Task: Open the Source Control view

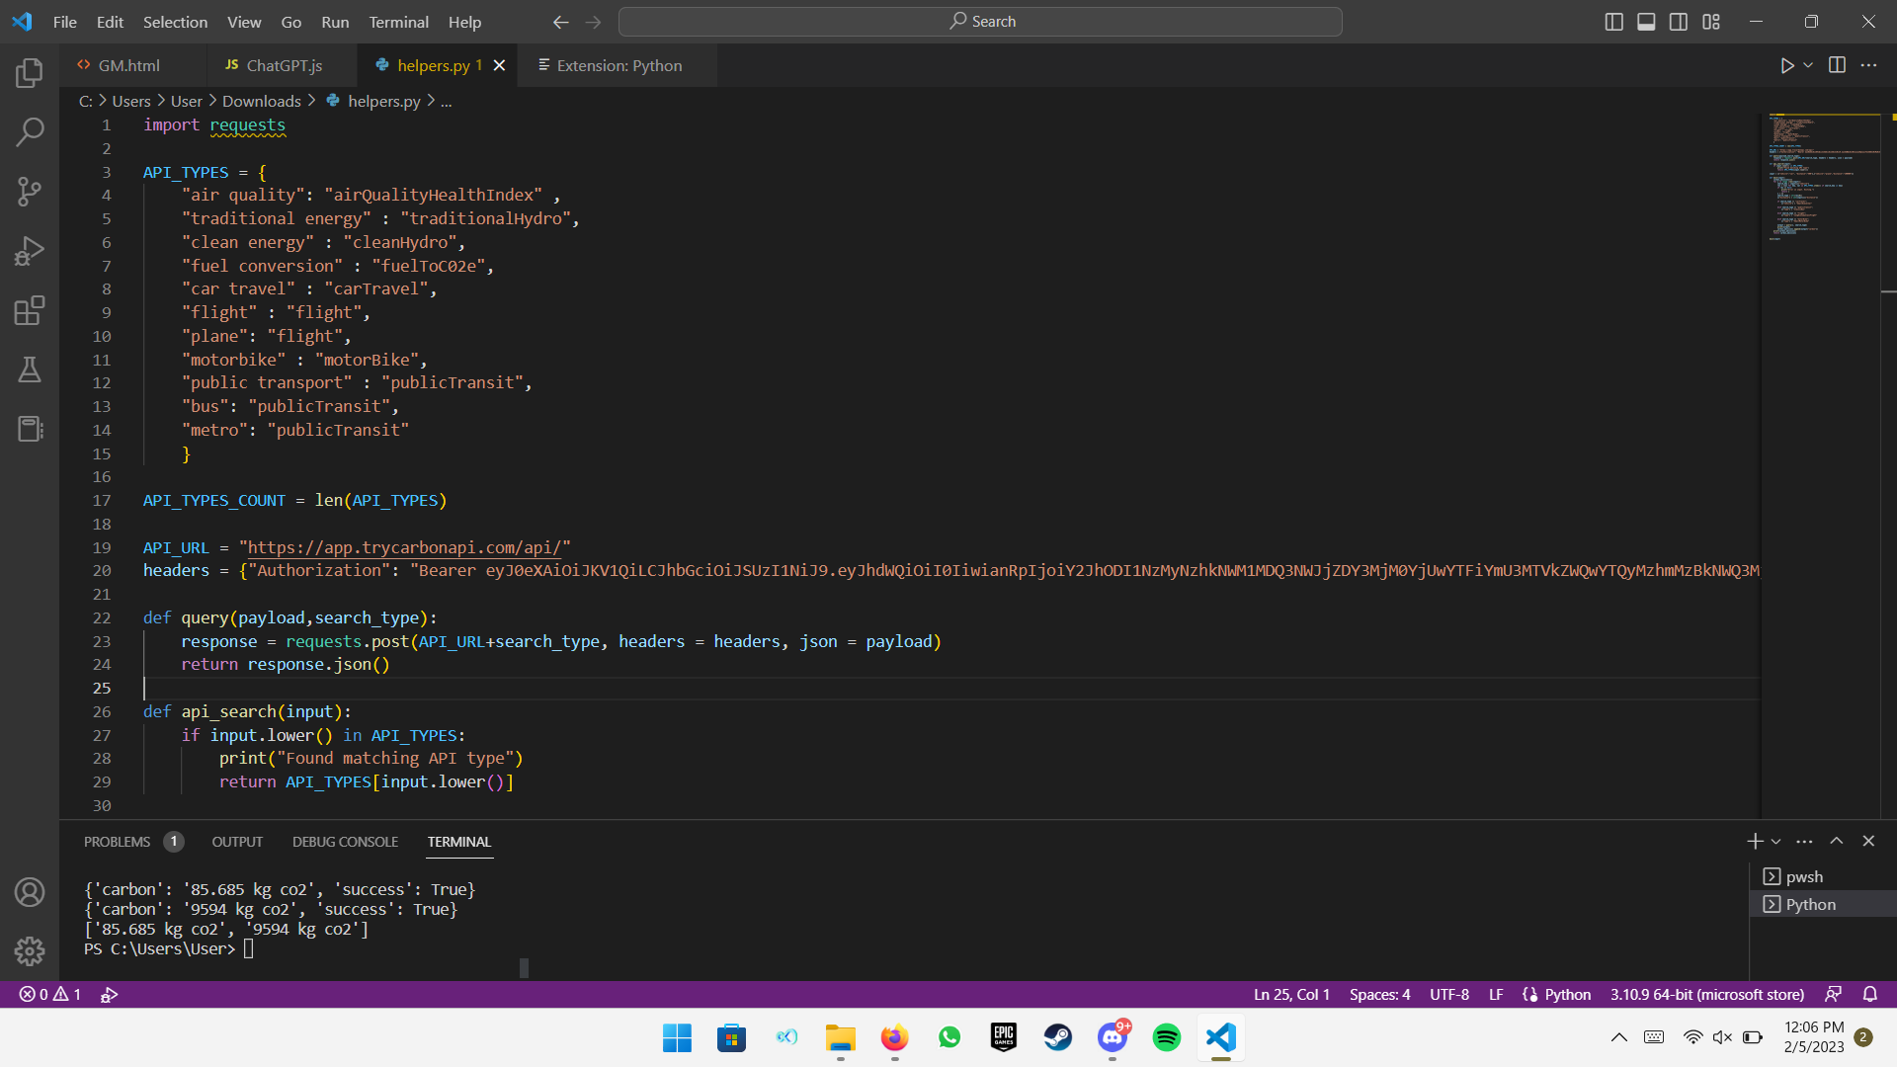Action: tap(30, 192)
